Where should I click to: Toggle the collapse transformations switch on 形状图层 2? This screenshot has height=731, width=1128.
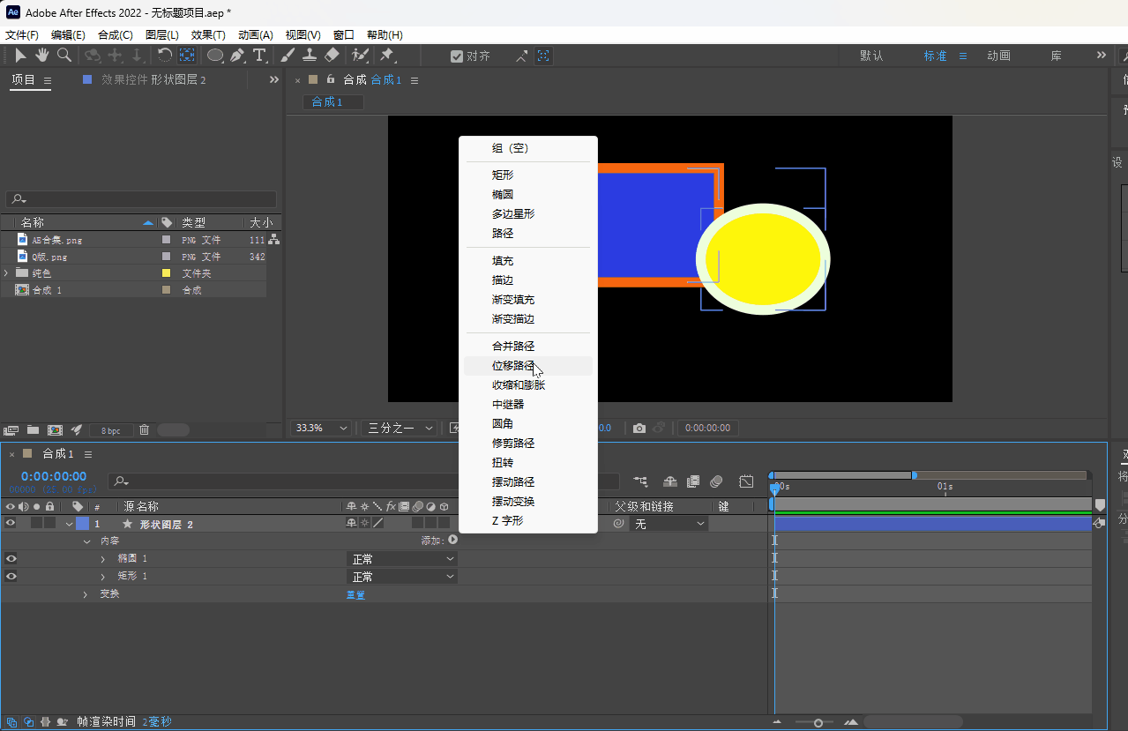coord(364,523)
